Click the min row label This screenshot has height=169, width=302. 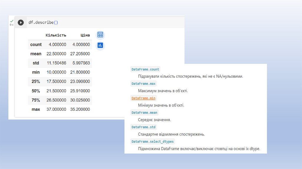(x=36, y=72)
